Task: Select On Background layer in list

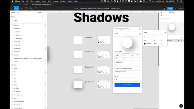Action: (x=18, y=95)
